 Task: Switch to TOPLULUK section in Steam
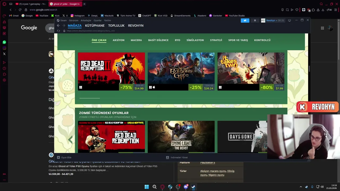pyautogui.click(x=116, y=25)
